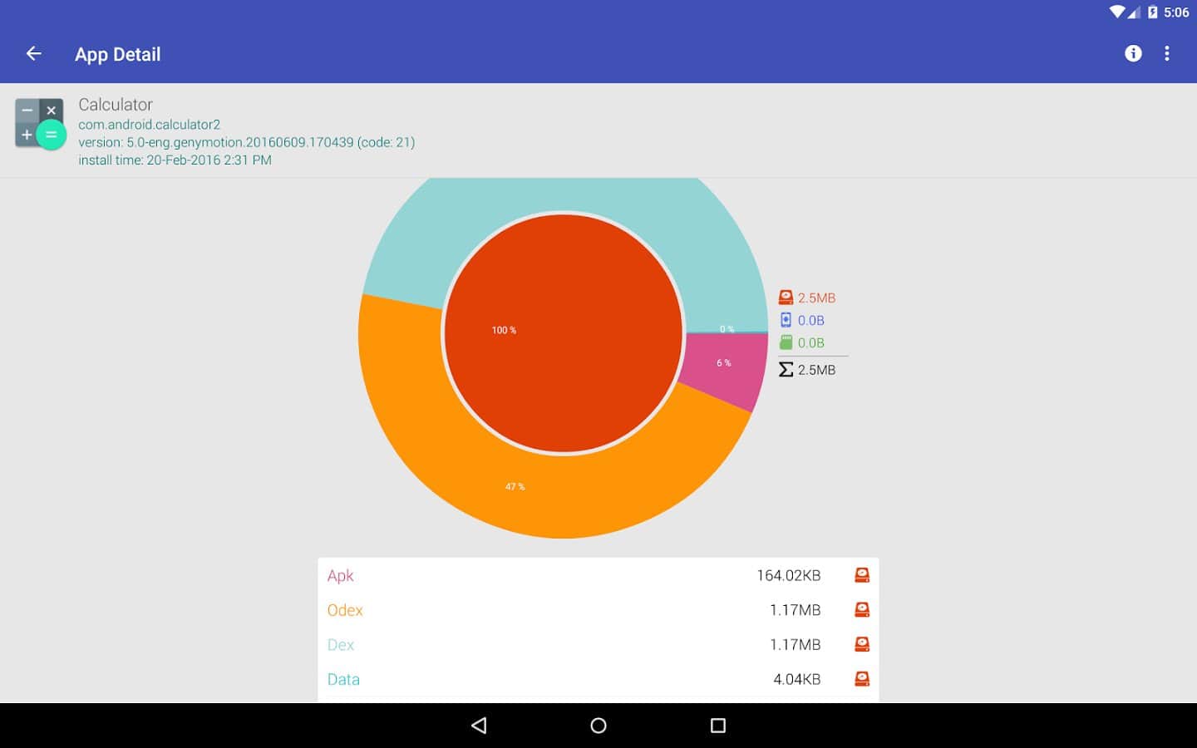
Task: Tap the Calculator app icon
Action: (40, 124)
